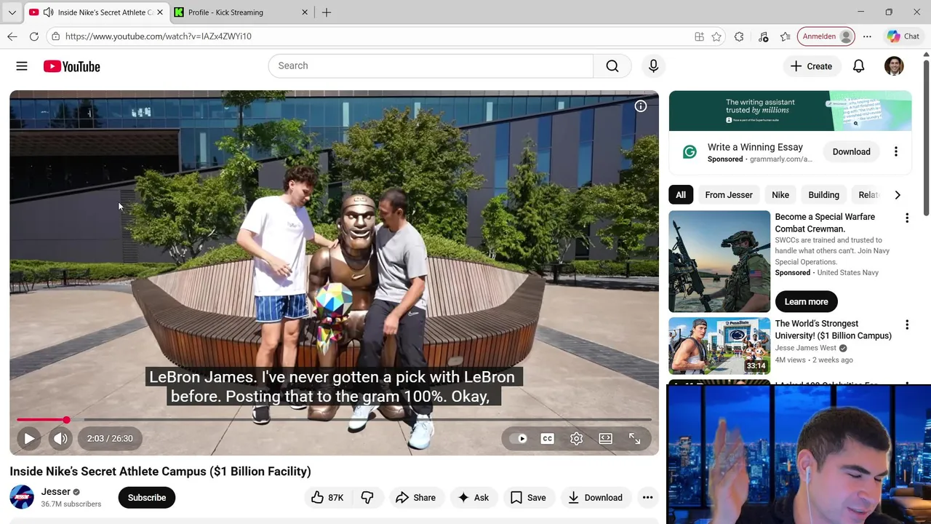The height and width of the screenshot is (524, 931).
Task: Subscribe to Jesser channel
Action: tap(147, 498)
